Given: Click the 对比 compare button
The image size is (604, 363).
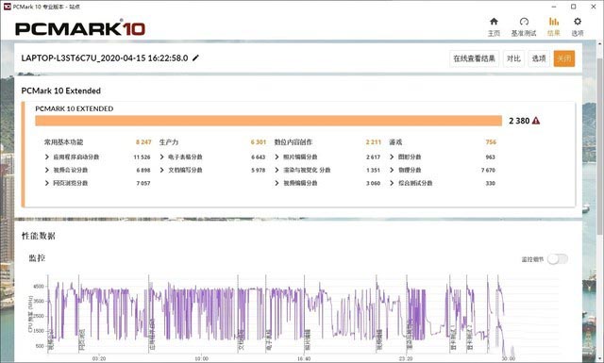Looking at the screenshot, I should (513, 58).
